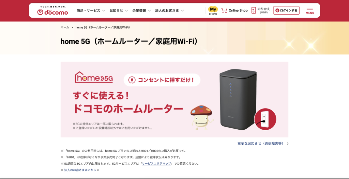This screenshot has height=179, width=349.
Task: Expand the お知らせ dropdown
Action: 119,11
